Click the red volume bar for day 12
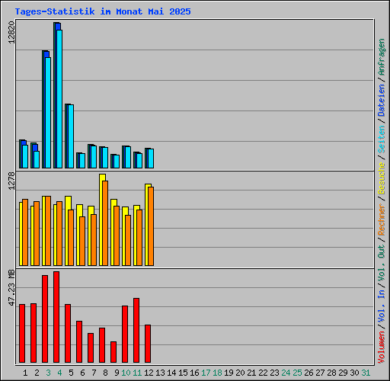 point(148,344)
